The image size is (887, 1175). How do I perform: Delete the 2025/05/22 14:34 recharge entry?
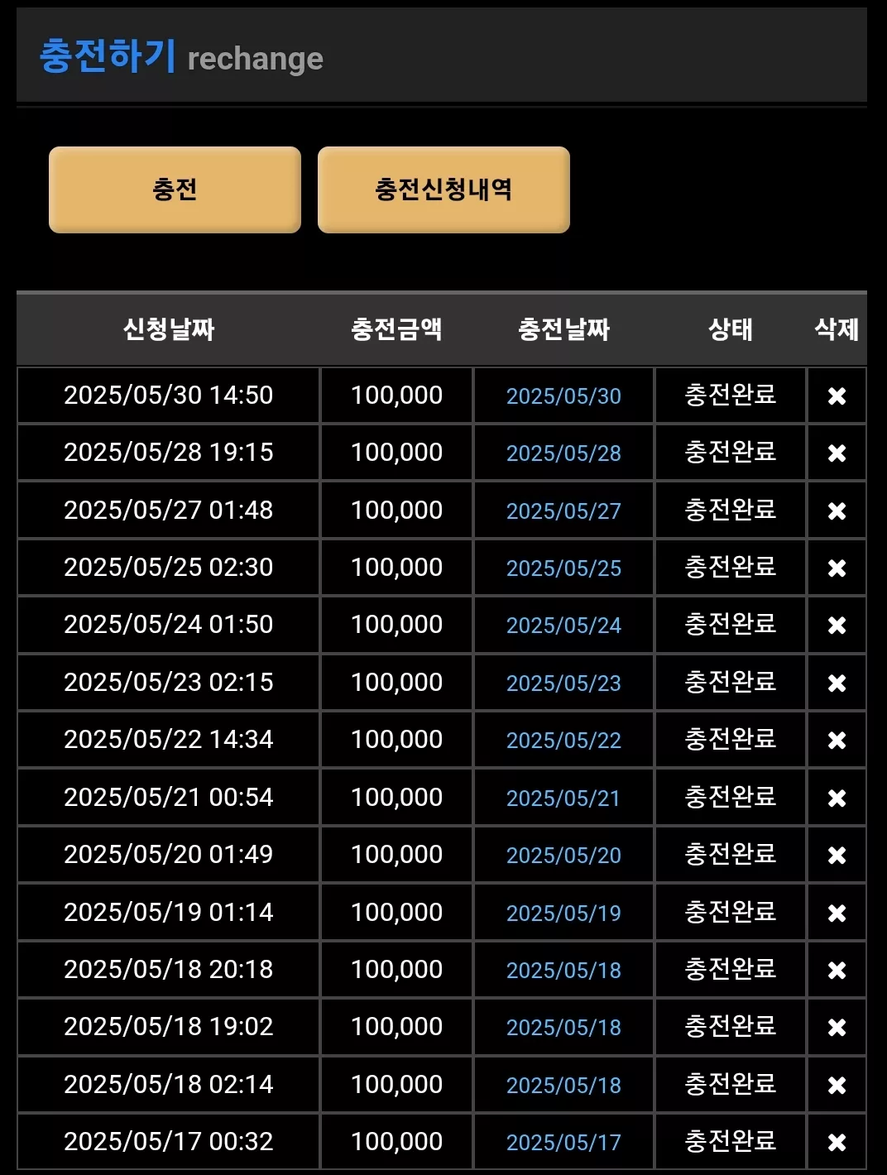(x=837, y=741)
